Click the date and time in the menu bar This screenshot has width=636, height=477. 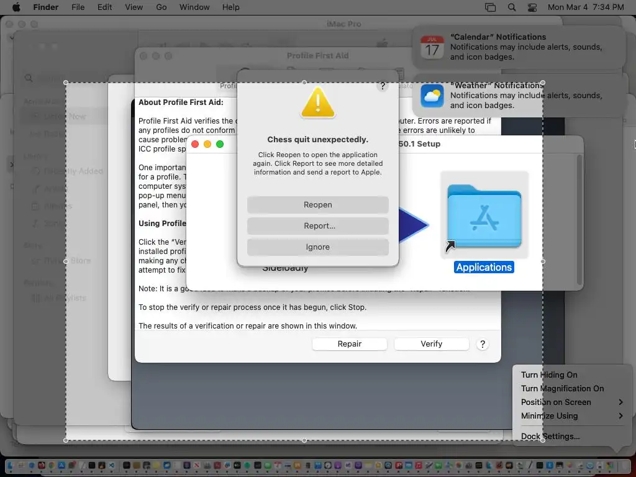click(x=586, y=7)
